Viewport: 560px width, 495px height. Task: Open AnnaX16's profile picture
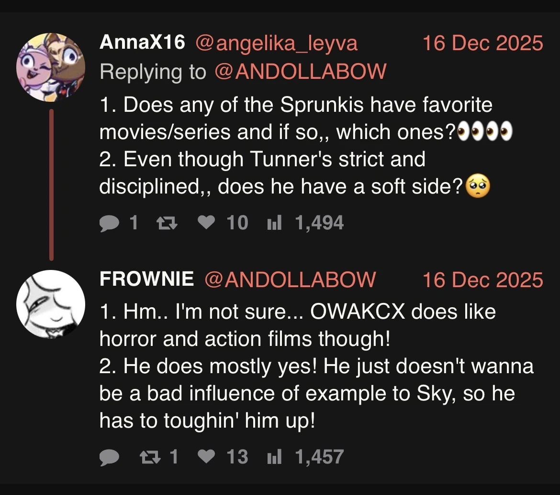51,67
